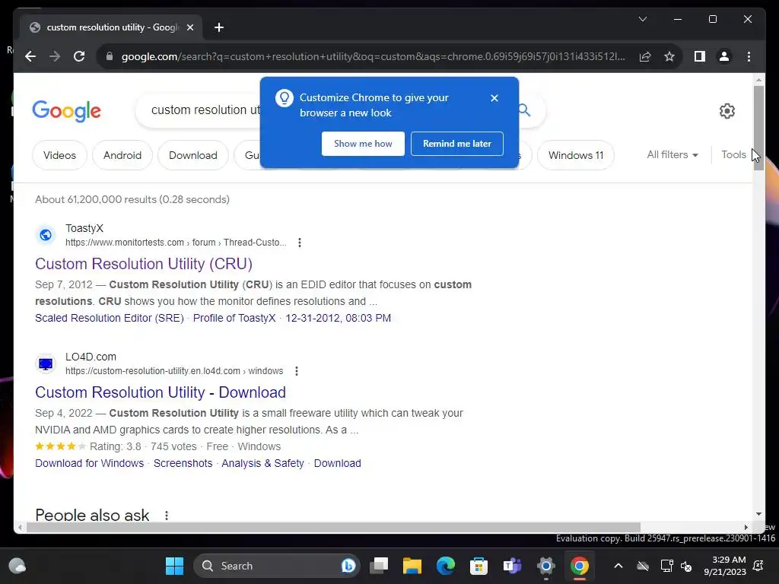Click the forward navigation arrow
The image size is (779, 584).
pos(55,56)
